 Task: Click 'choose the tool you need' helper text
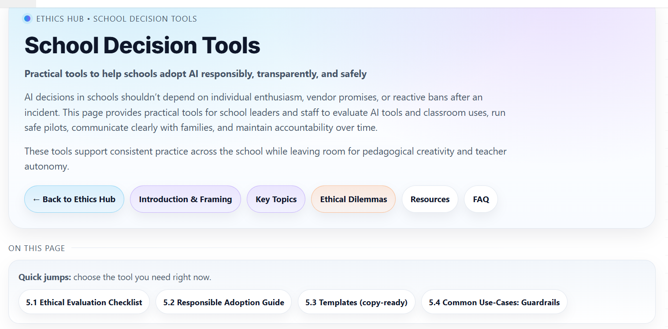pyautogui.click(x=142, y=277)
